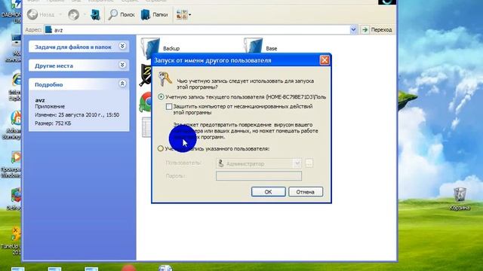The width and height of the screenshot is (483, 271).
Task: Enable Защитить компьютер protection checkbox
Action: [169, 107]
